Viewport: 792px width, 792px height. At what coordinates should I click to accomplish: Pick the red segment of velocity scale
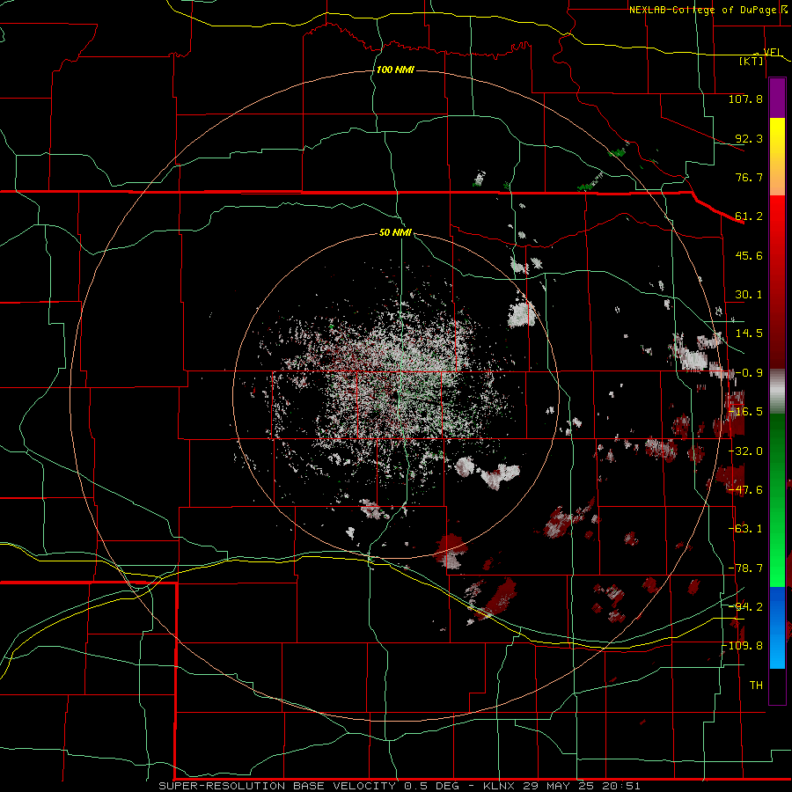coord(777,282)
